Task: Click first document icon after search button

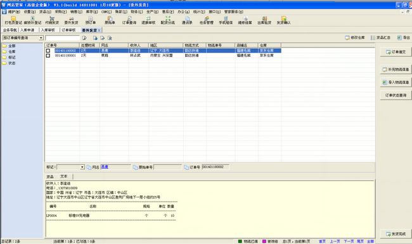Action: pyautogui.click(x=95, y=38)
